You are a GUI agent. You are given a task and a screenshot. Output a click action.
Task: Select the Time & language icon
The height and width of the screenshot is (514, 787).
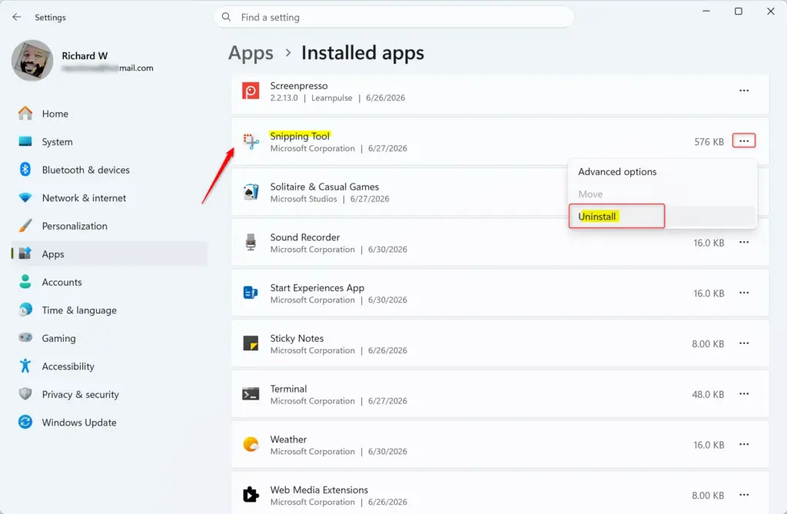pos(25,310)
